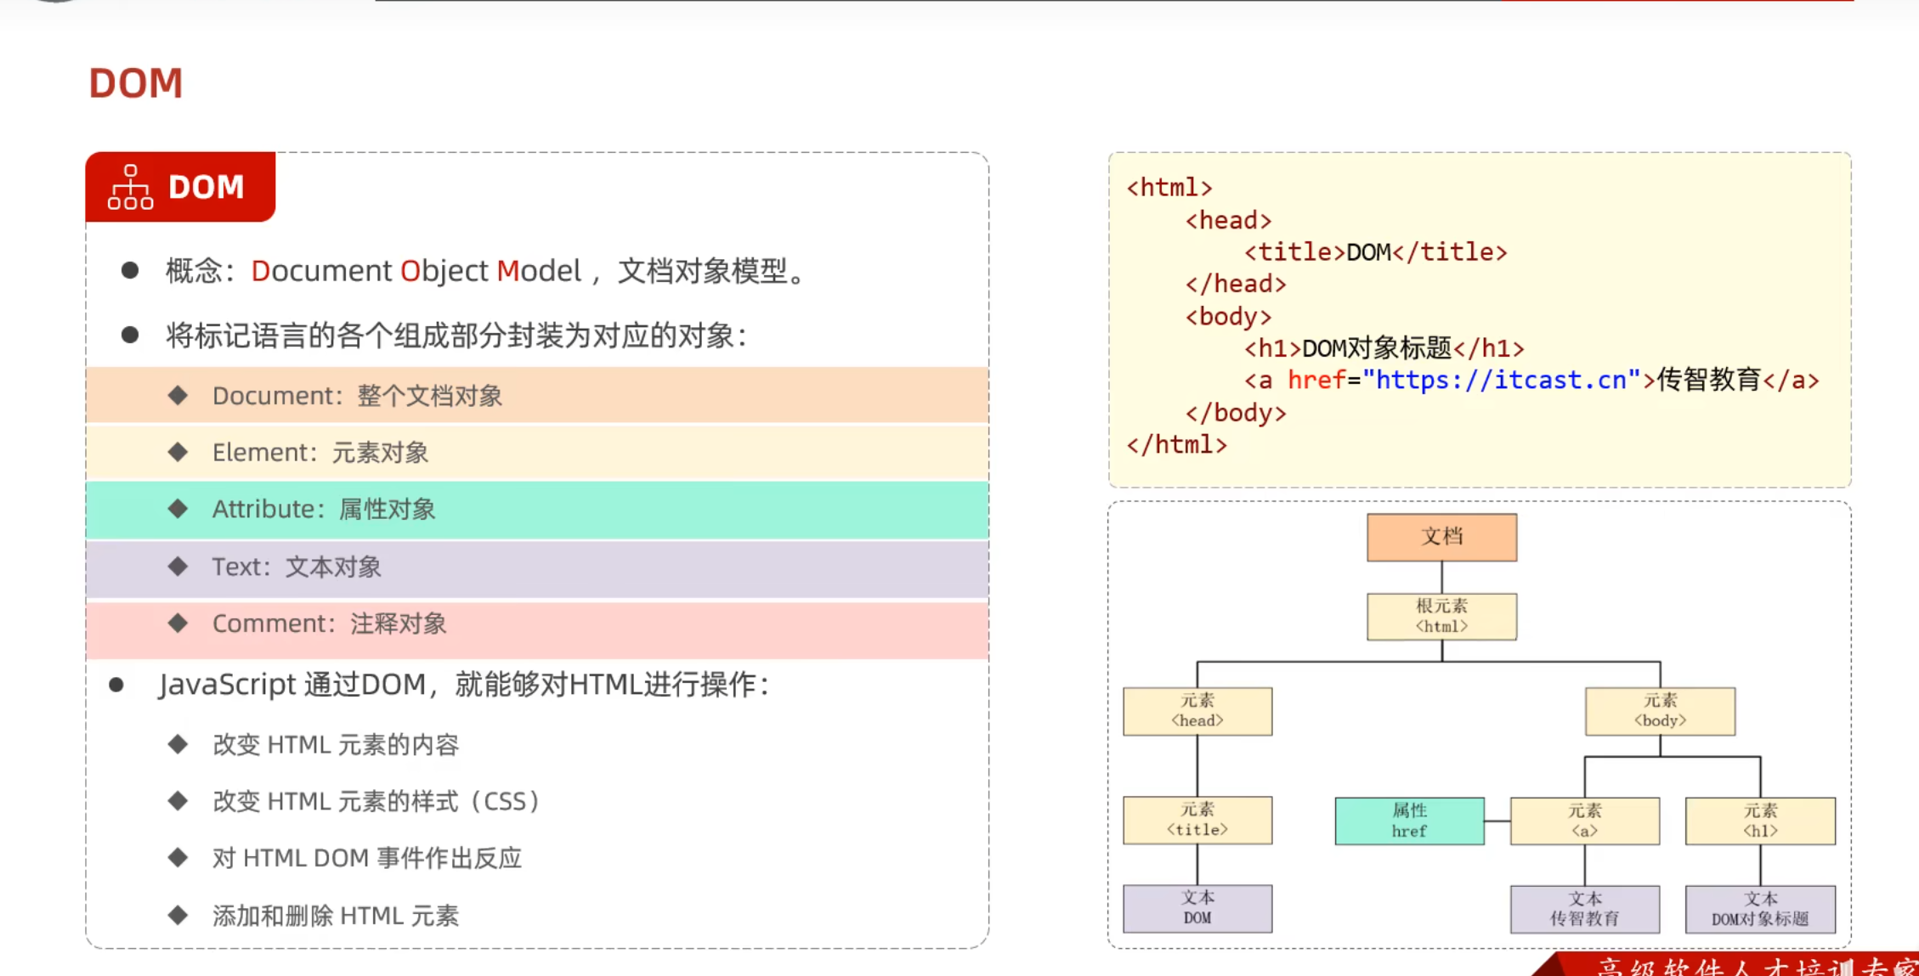Select the 元素 body tree node
Screen dimensions: 1919x976
(1659, 710)
